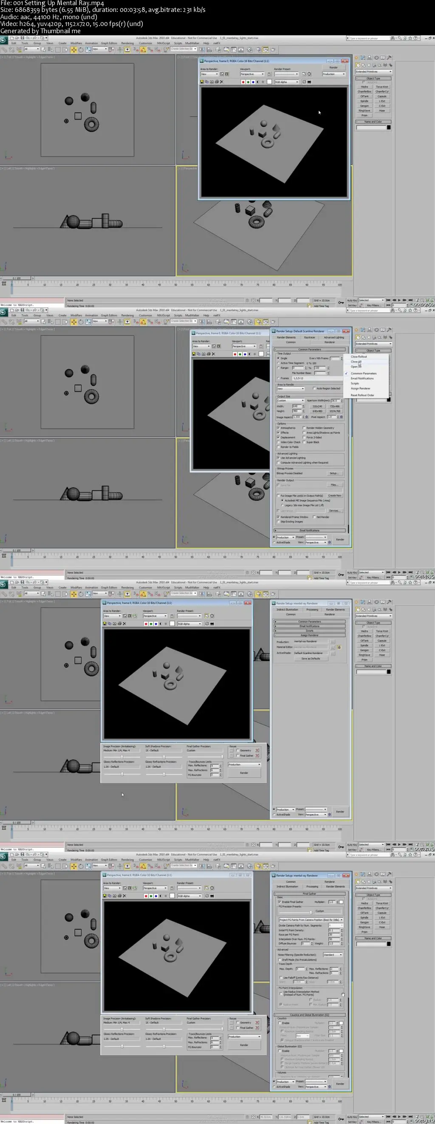Open Render Setup icon in first frame's toolbar
This screenshot has height=1124, width=435.
click(x=258, y=50)
